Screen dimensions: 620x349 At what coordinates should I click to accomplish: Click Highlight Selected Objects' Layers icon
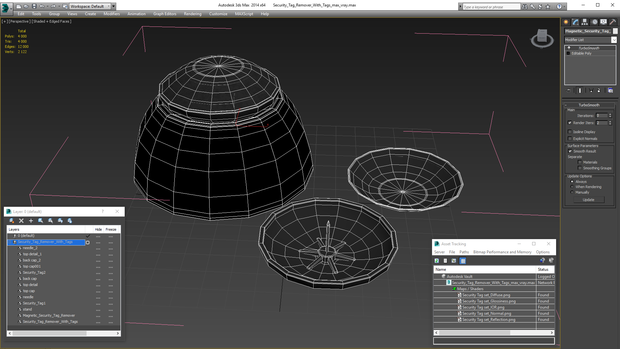pyautogui.click(x=50, y=221)
